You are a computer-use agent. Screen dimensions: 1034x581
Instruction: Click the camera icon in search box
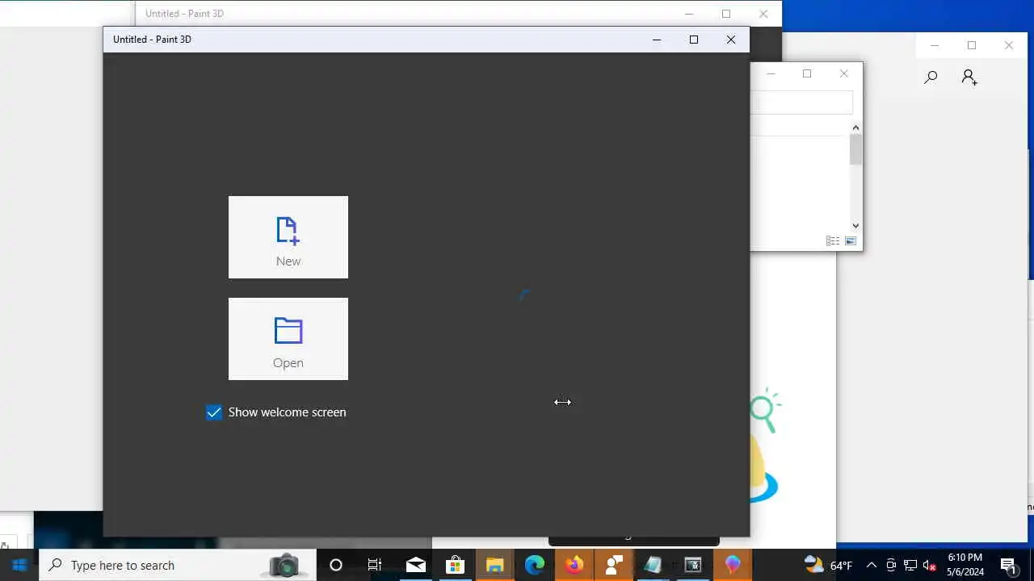(x=284, y=565)
